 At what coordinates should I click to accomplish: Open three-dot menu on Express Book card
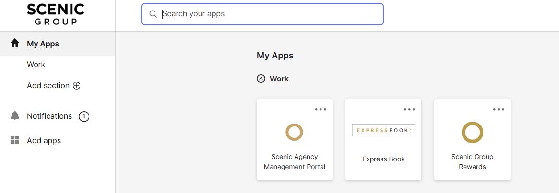(409, 109)
